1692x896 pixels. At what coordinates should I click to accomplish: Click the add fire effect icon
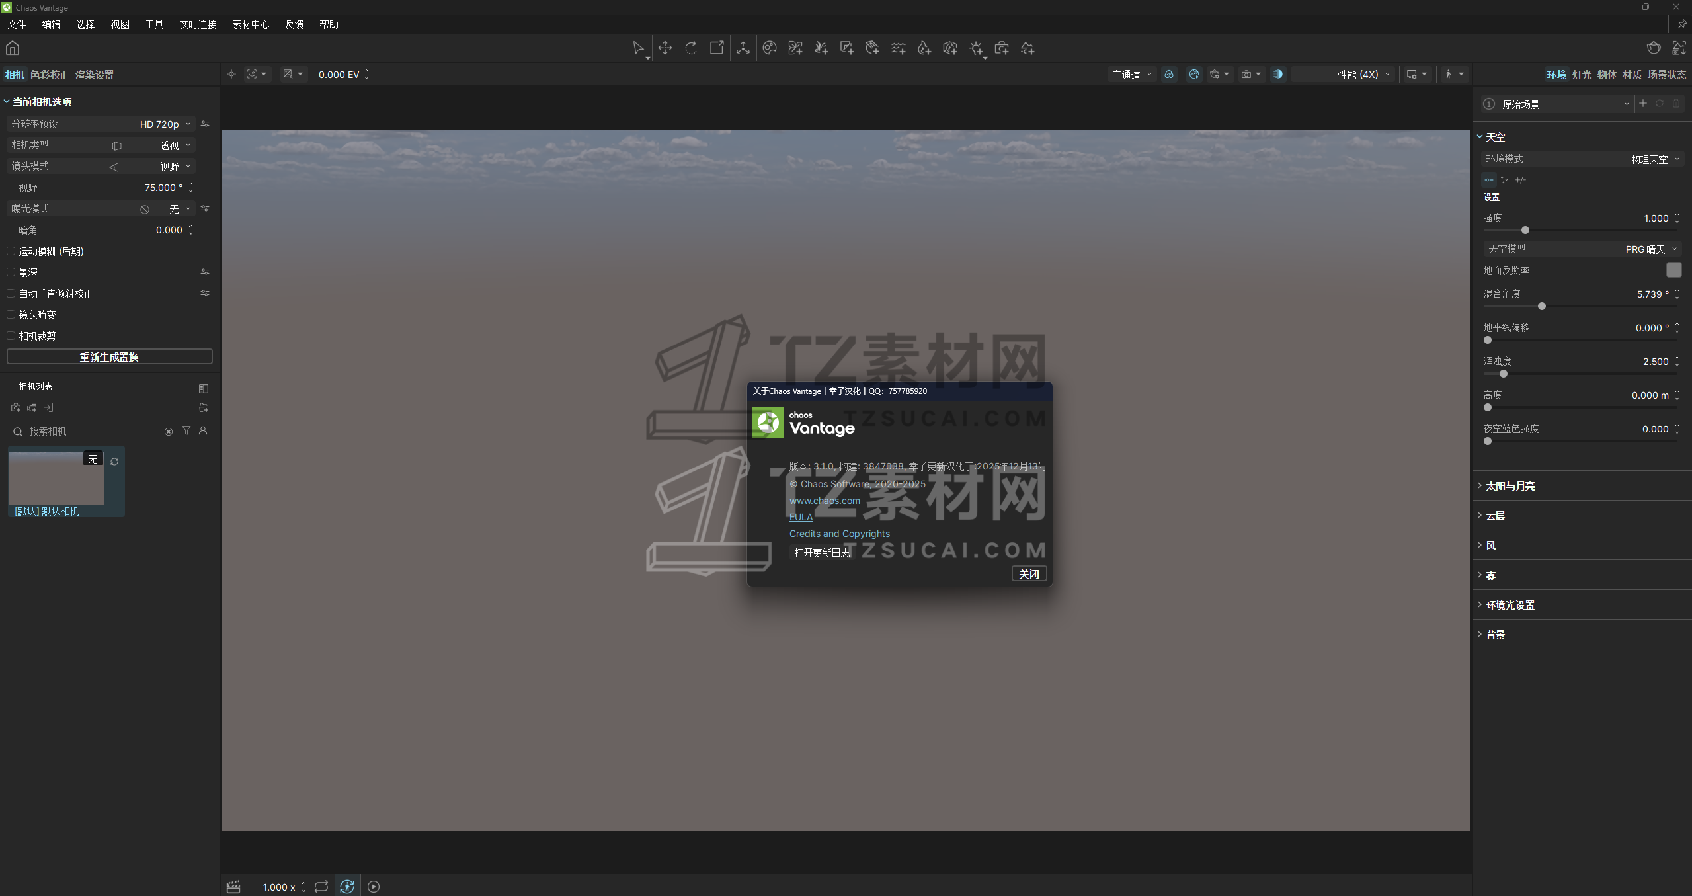pyautogui.click(x=923, y=48)
